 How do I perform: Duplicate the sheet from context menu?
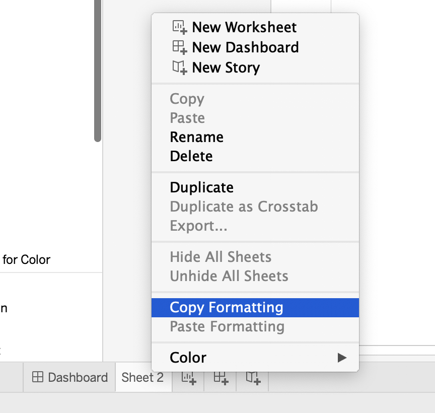pyautogui.click(x=202, y=187)
